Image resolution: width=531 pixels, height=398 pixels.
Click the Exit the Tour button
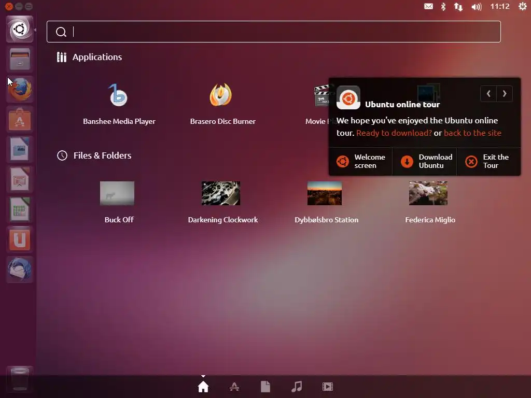(488, 162)
